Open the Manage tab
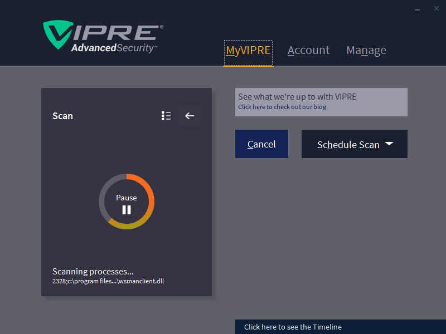Screen dimensions: 446x334 [x=366, y=51]
